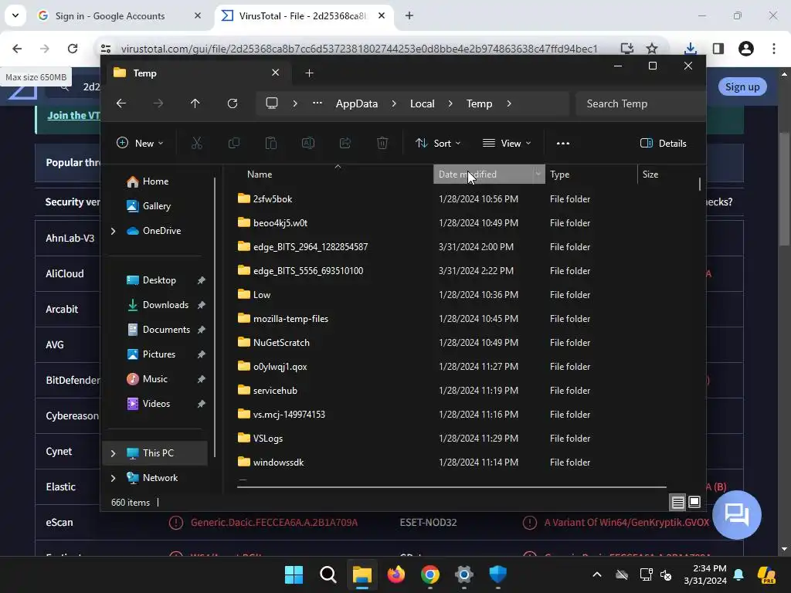Click the Delete trash icon in Explorer

(382, 143)
